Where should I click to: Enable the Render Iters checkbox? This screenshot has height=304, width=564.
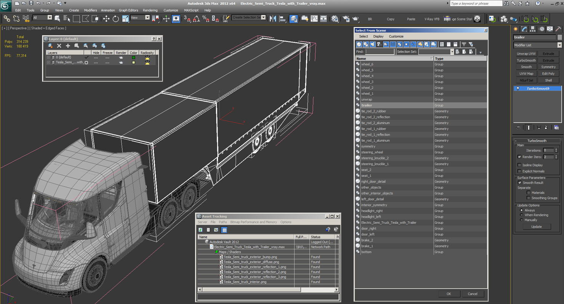(x=519, y=157)
